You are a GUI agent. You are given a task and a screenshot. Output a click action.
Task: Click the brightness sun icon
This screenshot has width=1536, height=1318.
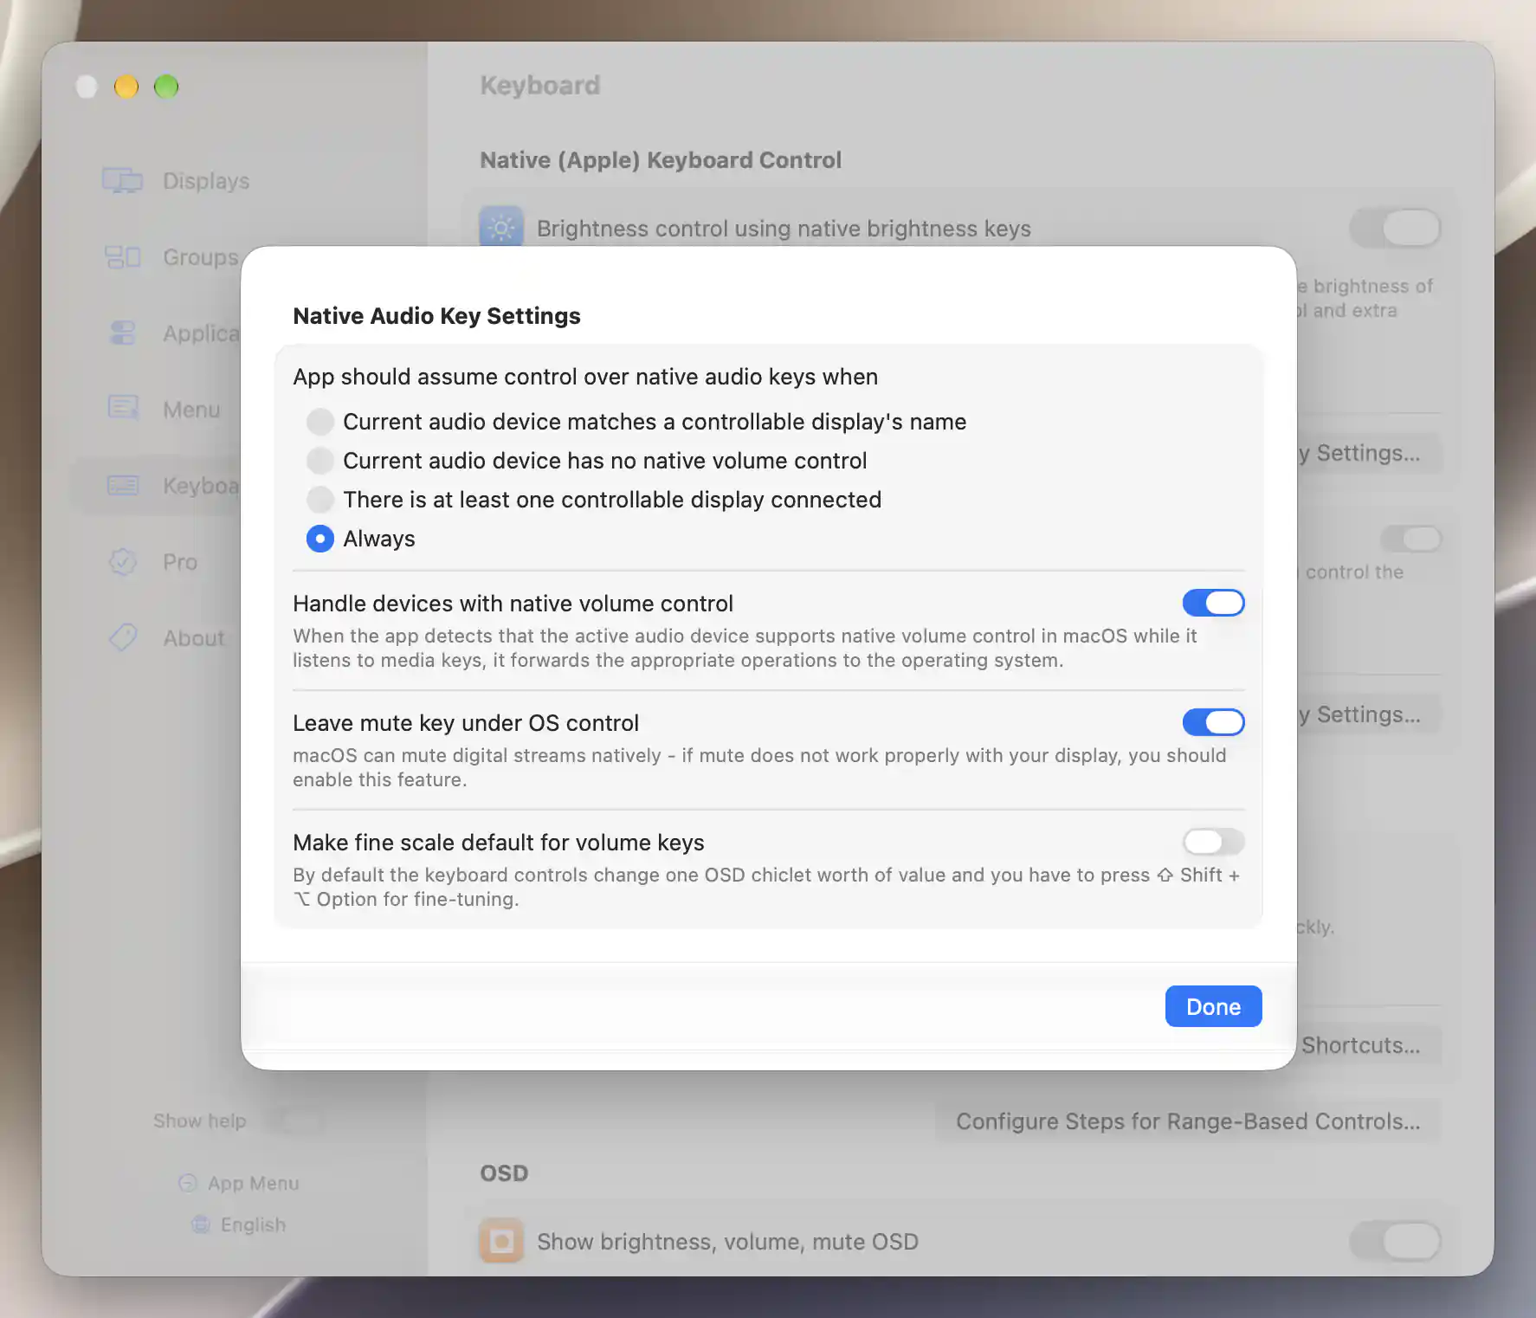tap(501, 226)
